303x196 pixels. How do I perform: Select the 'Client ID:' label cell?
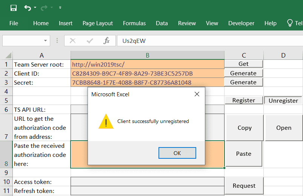click(x=42, y=73)
